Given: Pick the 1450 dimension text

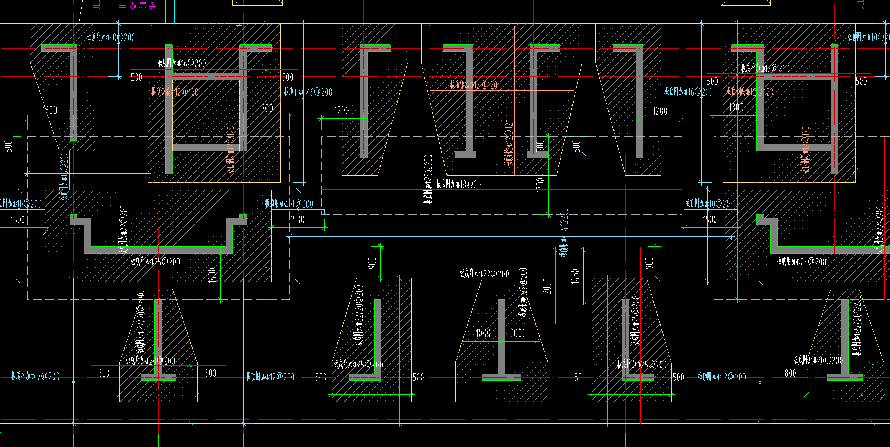Looking at the screenshot, I should coord(575,276).
